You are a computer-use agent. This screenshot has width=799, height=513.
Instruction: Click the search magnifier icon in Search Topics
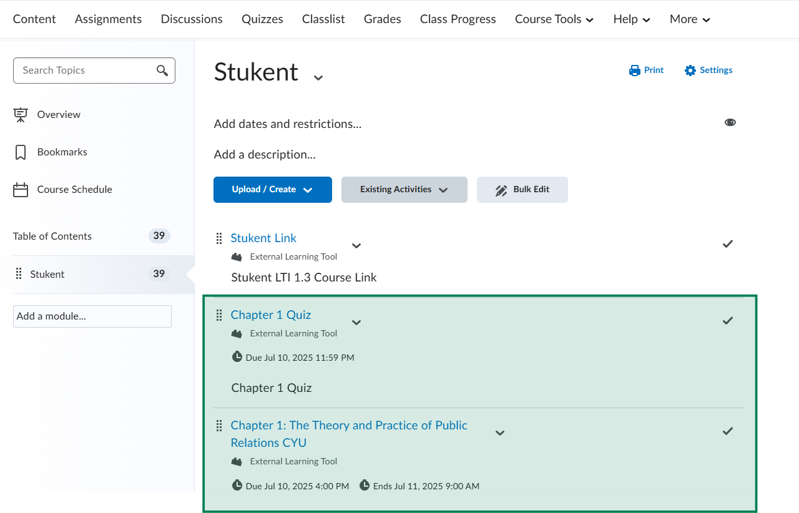[162, 71]
